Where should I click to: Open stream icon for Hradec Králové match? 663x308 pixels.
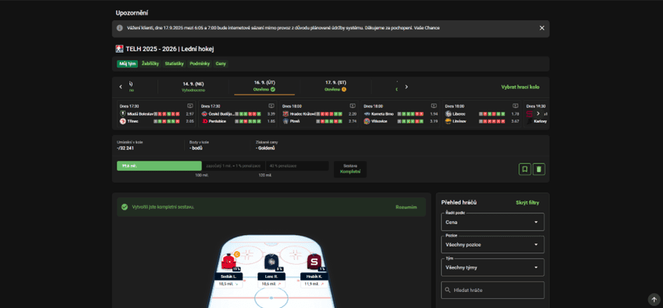coord(352,106)
